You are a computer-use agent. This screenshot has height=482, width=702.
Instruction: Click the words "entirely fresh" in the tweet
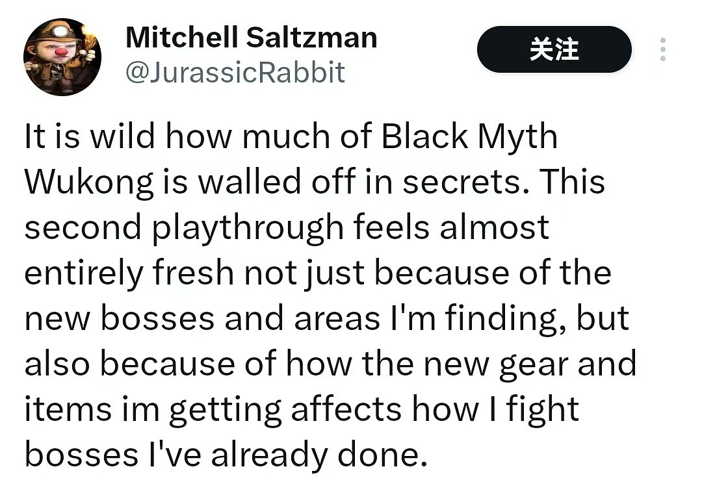click(129, 273)
